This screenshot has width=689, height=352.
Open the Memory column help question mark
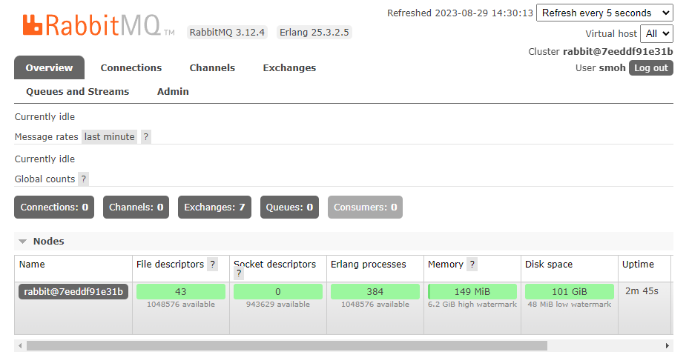click(472, 265)
